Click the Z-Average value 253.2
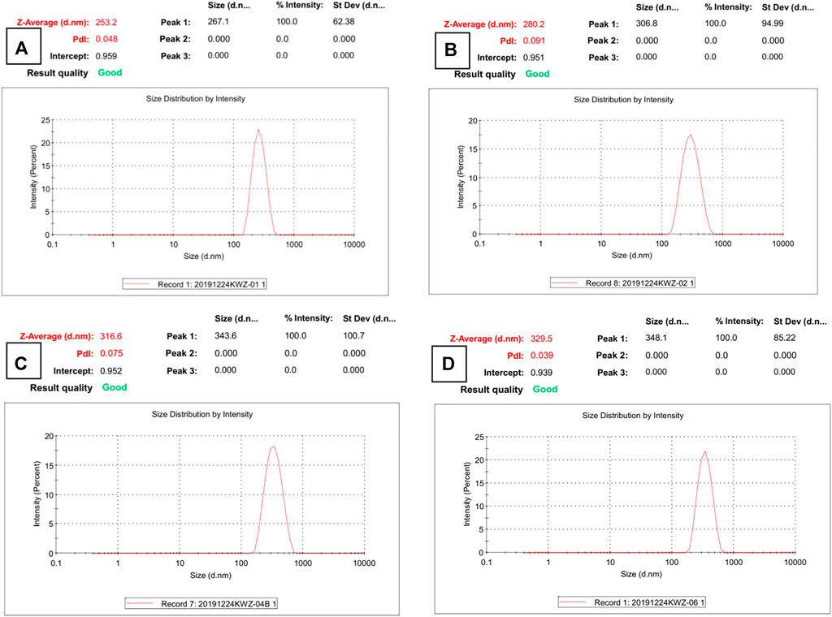832x617 pixels. (x=106, y=22)
